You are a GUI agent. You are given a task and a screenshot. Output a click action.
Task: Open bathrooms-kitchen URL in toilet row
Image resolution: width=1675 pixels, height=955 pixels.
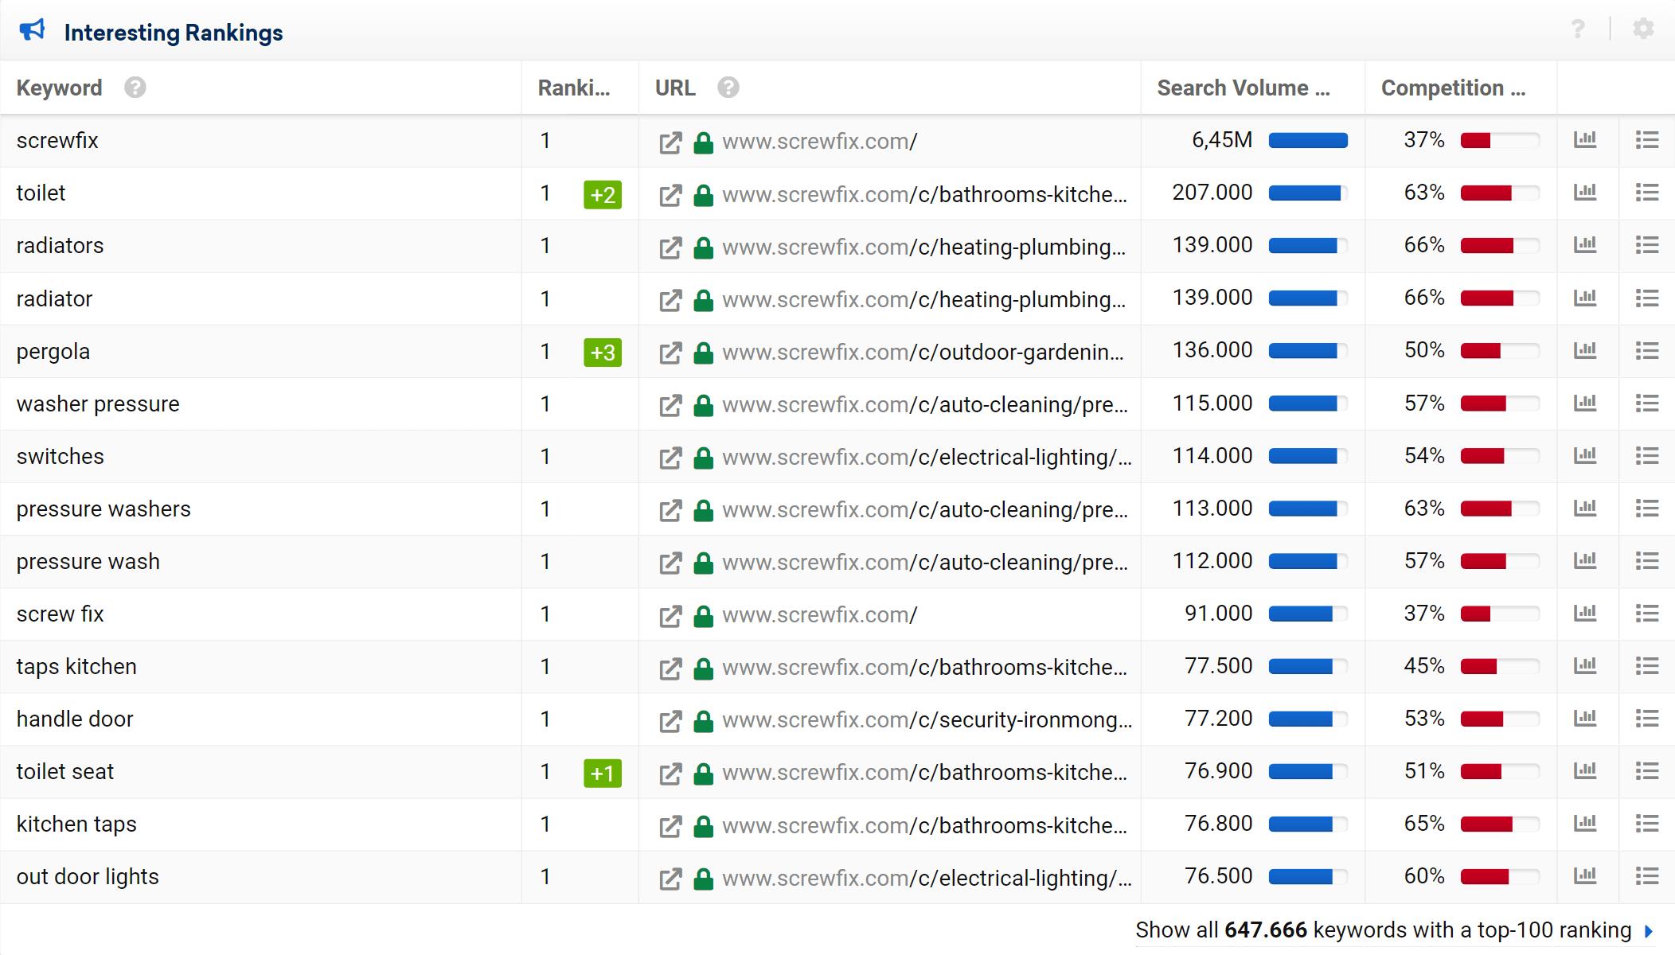click(x=924, y=194)
